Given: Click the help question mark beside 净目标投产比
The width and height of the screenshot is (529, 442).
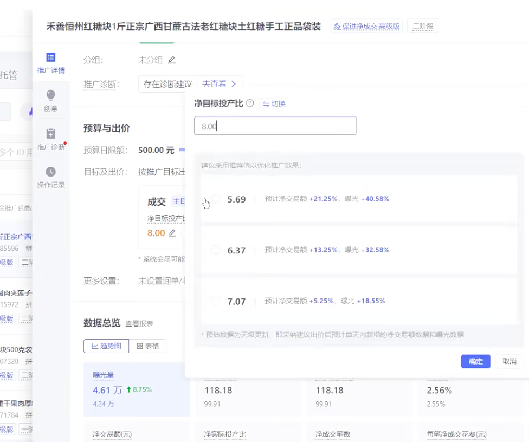Looking at the screenshot, I should click(250, 103).
